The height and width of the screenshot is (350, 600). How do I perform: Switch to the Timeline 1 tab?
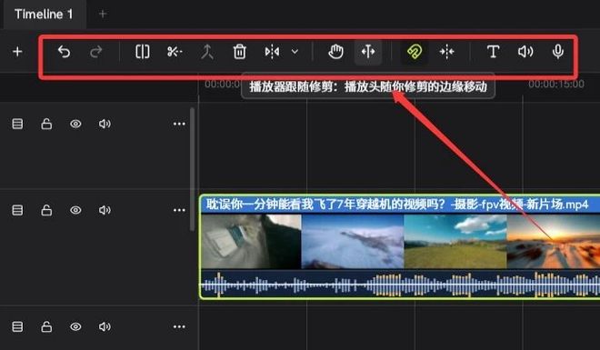coord(44,15)
